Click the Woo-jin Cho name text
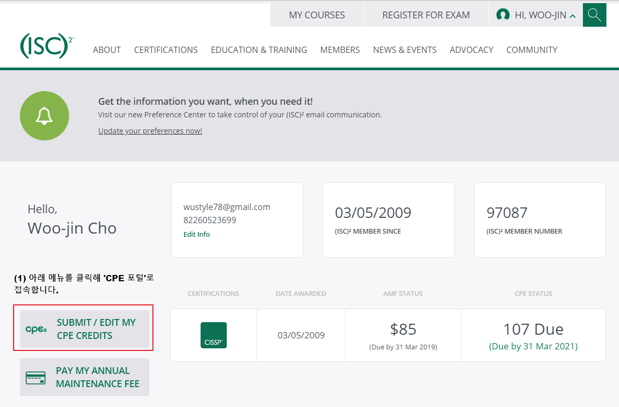619x407 pixels. coord(72,228)
